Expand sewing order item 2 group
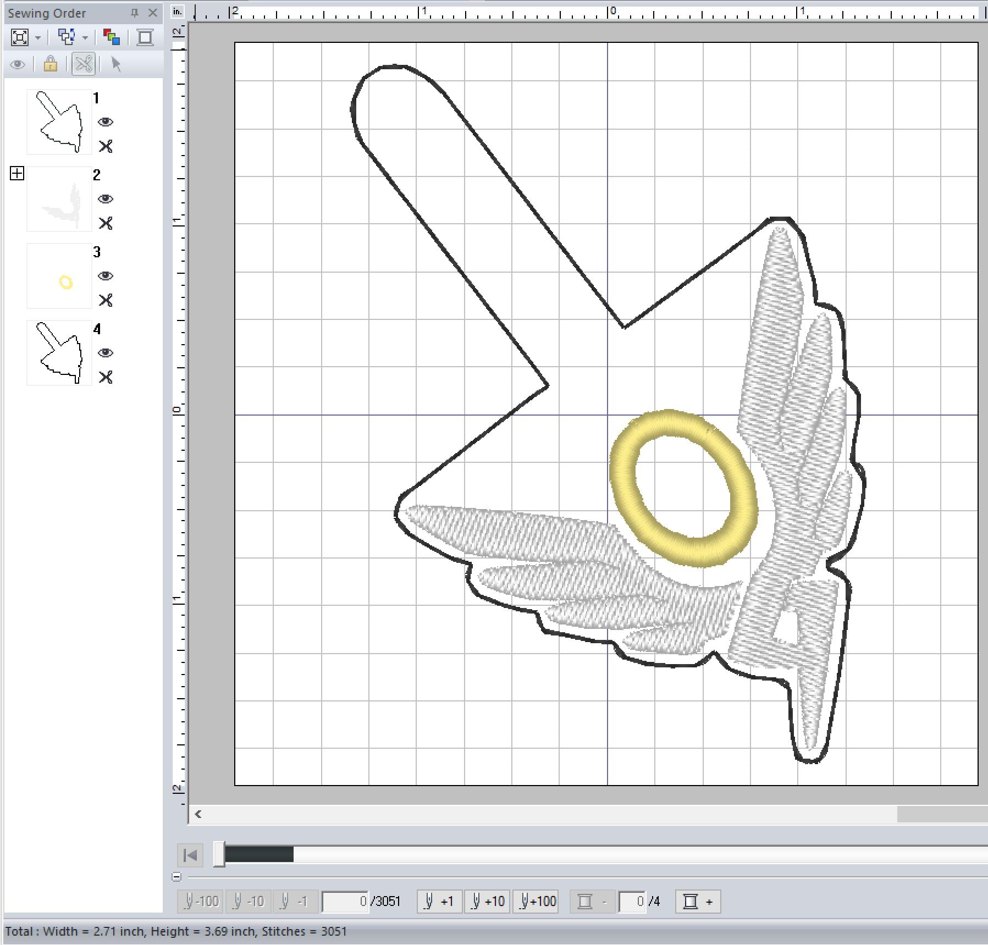The height and width of the screenshot is (945, 988). (x=17, y=174)
